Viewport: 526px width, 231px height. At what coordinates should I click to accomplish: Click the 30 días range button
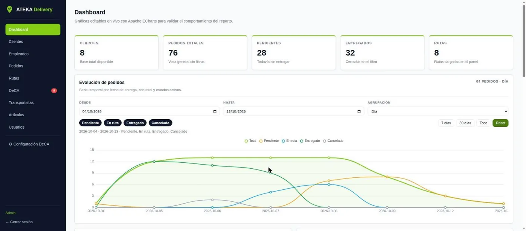465,123
